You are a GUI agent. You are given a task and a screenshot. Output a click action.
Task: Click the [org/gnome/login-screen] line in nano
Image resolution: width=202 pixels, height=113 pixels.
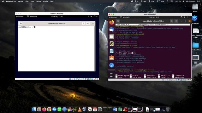tap(127, 45)
